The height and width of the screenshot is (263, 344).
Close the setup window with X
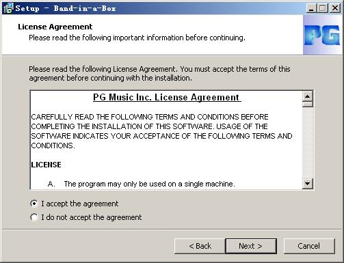point(335,8)
